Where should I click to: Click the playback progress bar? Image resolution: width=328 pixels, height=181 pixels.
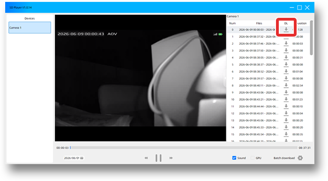coord(184,148)
